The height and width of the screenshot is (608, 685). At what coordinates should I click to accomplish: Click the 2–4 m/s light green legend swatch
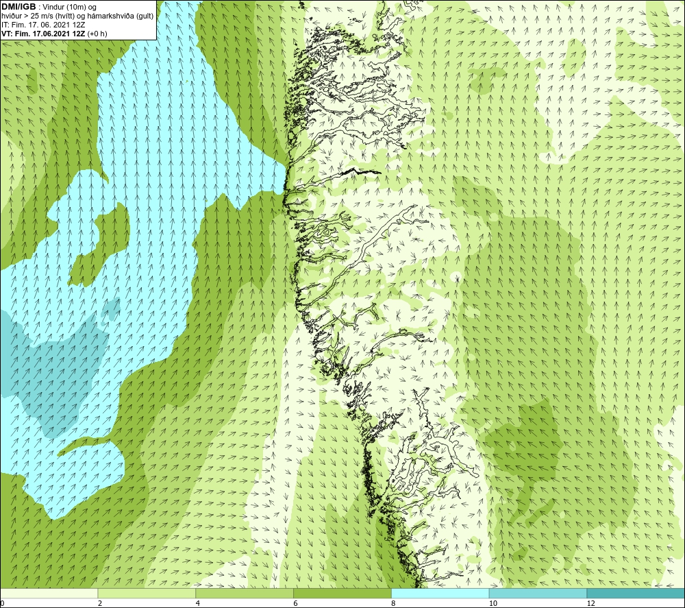pyautogui.click(x=147, y=593)
